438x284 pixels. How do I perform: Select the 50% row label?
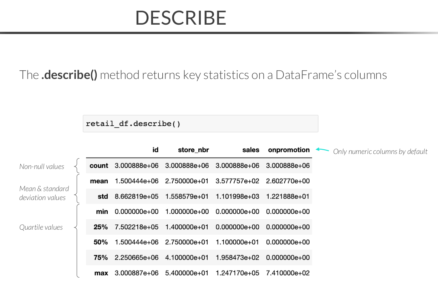click(x=101, y=242)
